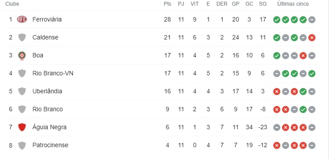329x159 pixels.
Task: Click Patrocinense's gray shield icon
Action: pos(22,145)
